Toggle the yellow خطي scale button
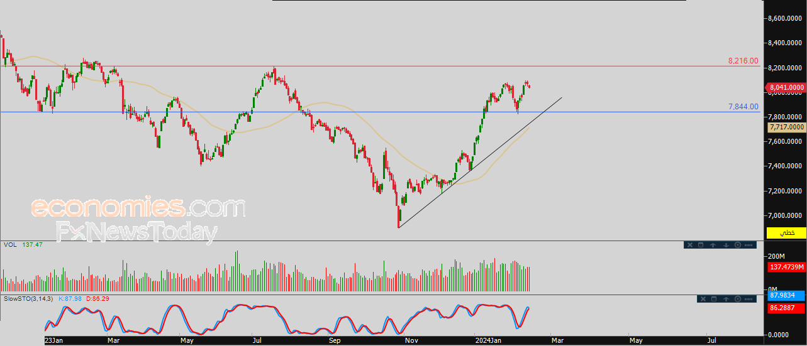The image size is (807, 346). click(786, 233)
